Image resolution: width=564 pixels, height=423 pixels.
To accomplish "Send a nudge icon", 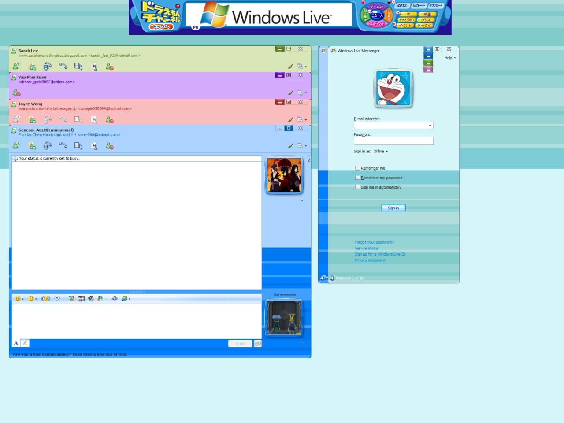I will coord(46,298).
